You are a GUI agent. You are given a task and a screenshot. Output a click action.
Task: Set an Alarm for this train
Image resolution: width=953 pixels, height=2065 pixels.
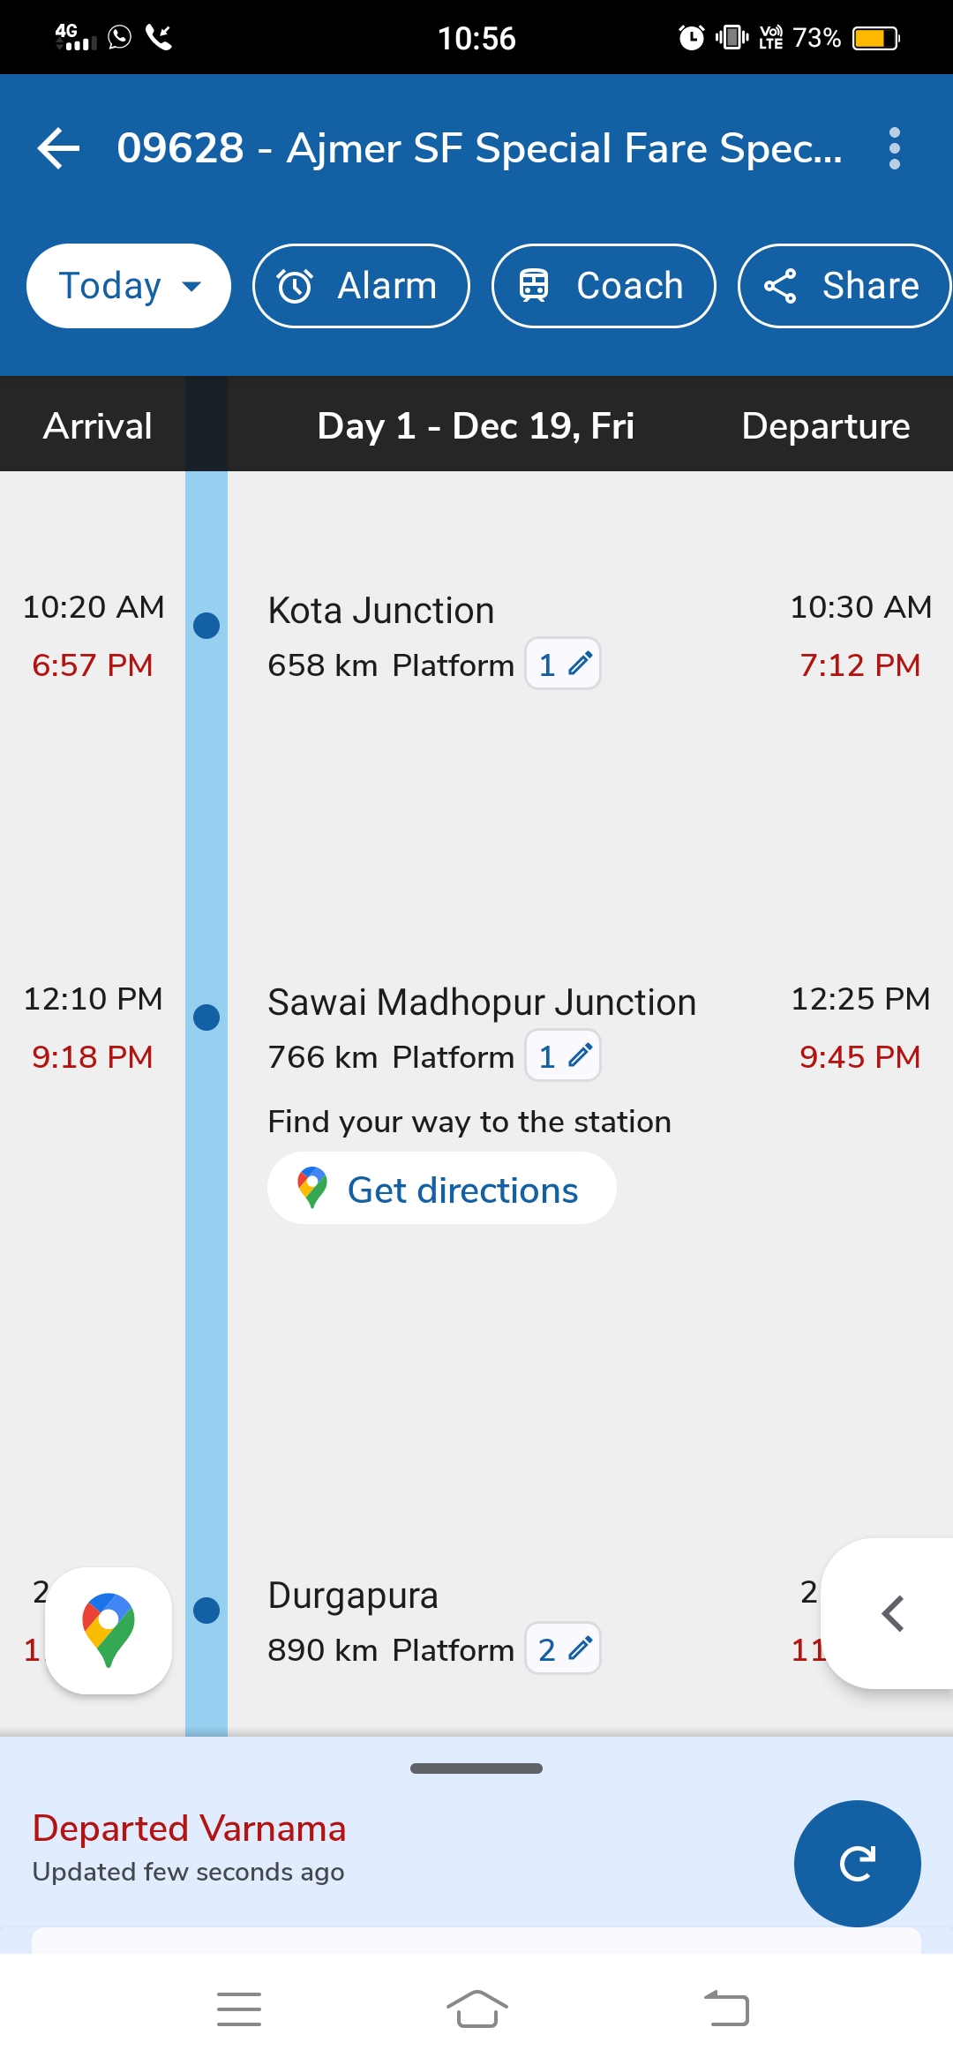(x=361, y=286)
